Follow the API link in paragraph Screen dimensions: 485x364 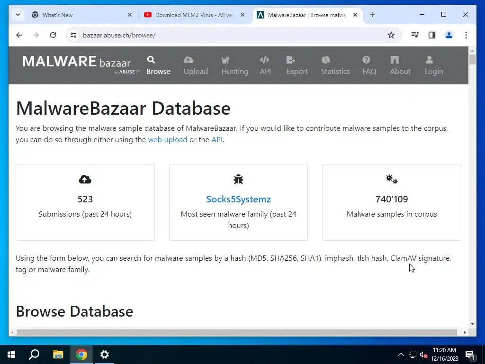point(217,140)
